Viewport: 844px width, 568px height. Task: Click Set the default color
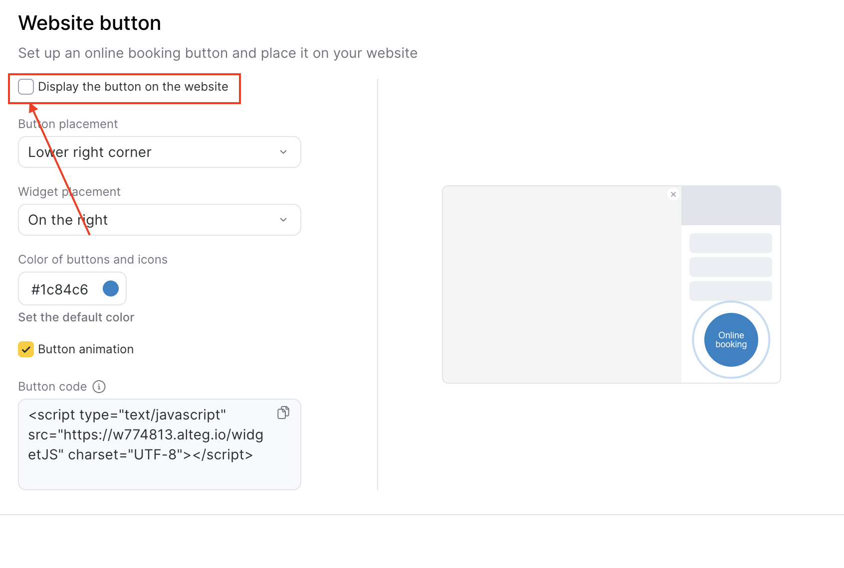(76, 317)
